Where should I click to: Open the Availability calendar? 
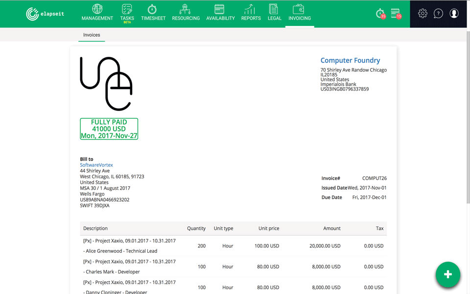click(x=220, y=13)
